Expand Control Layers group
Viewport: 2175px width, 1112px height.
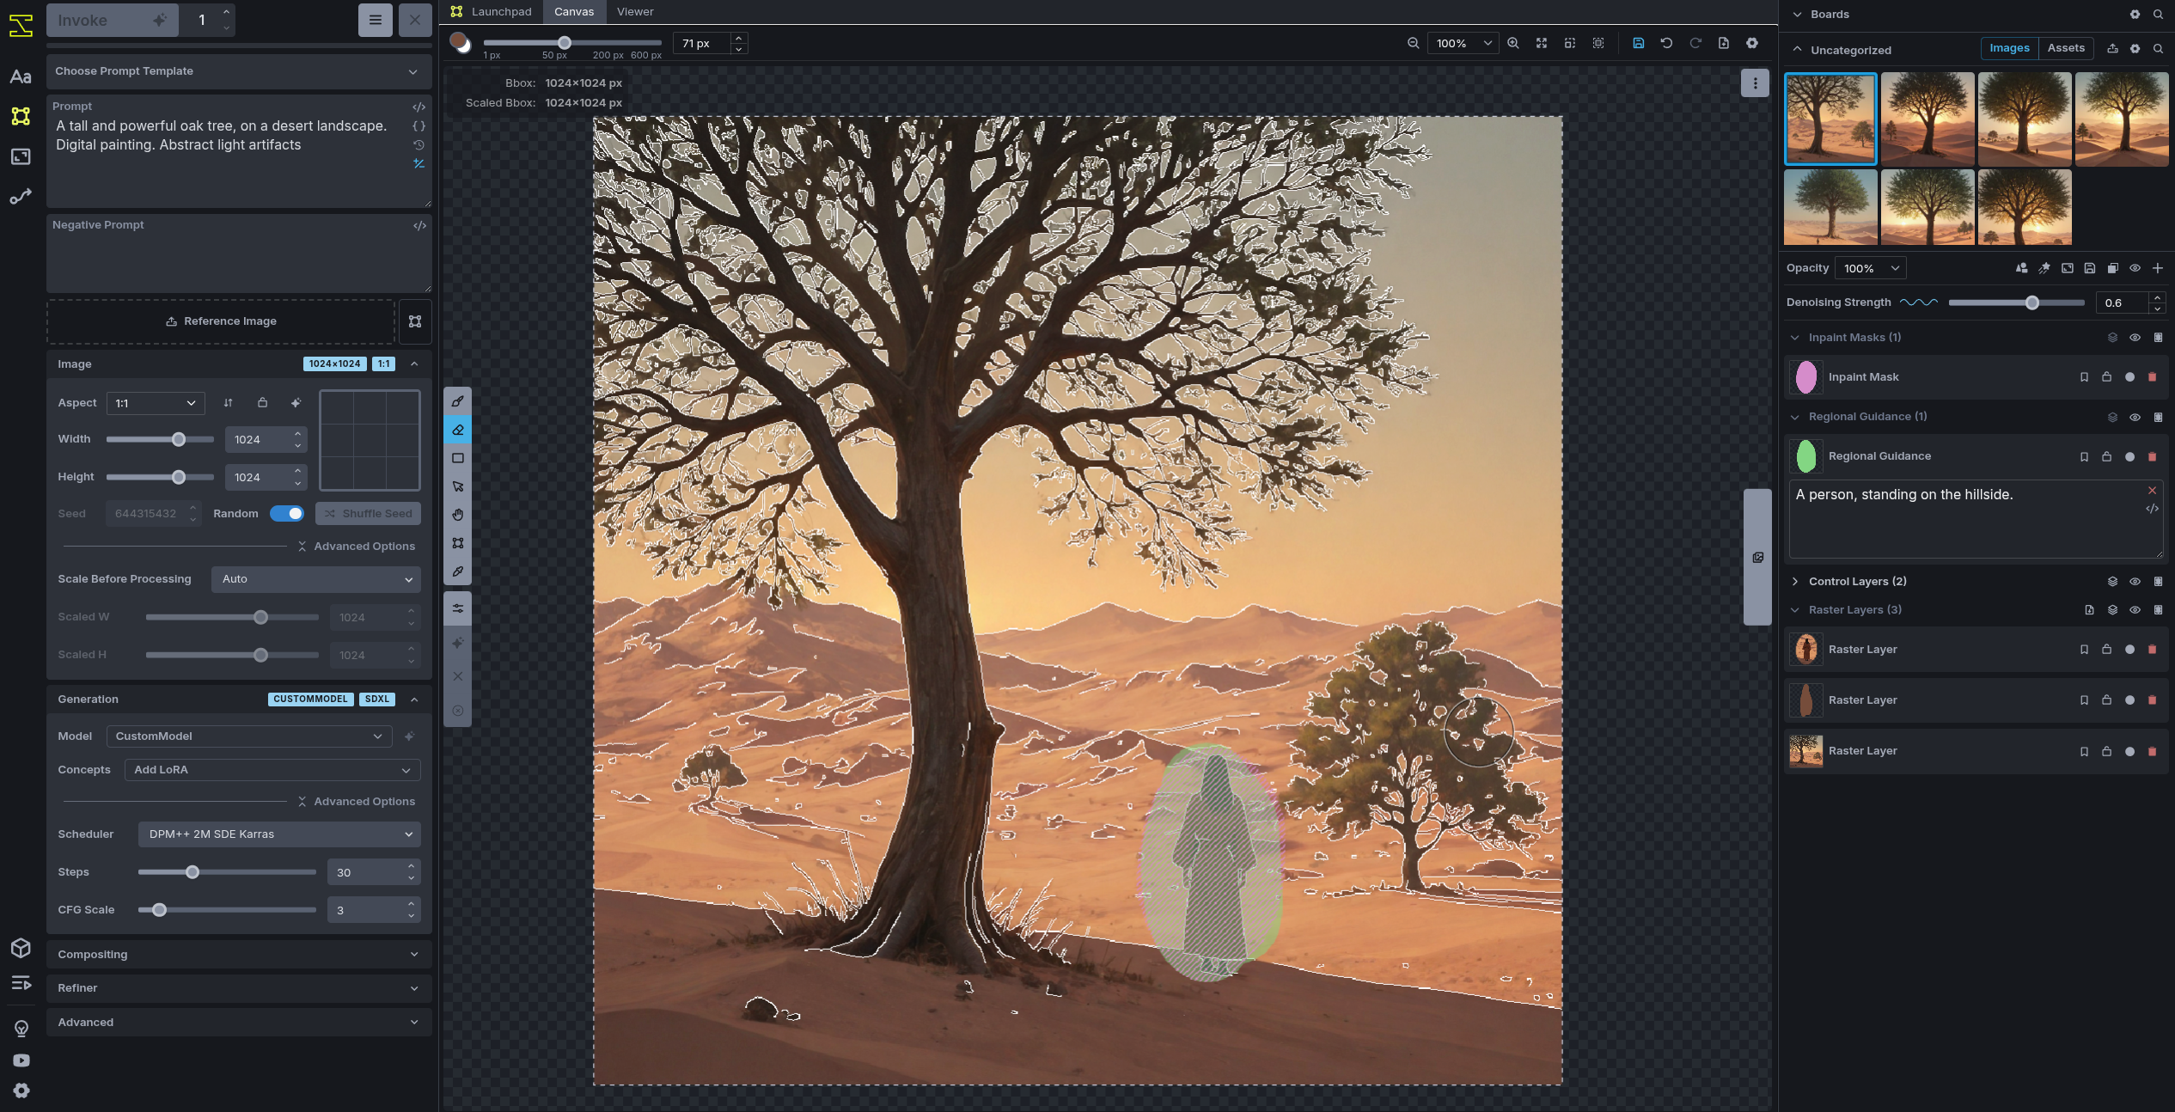coord(1795,582)
